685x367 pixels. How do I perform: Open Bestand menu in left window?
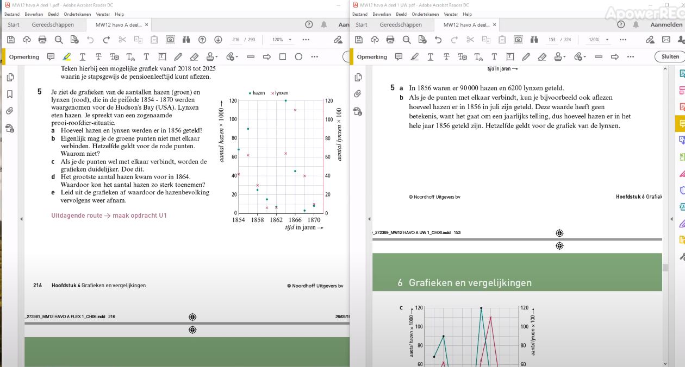tap(12, 14)
